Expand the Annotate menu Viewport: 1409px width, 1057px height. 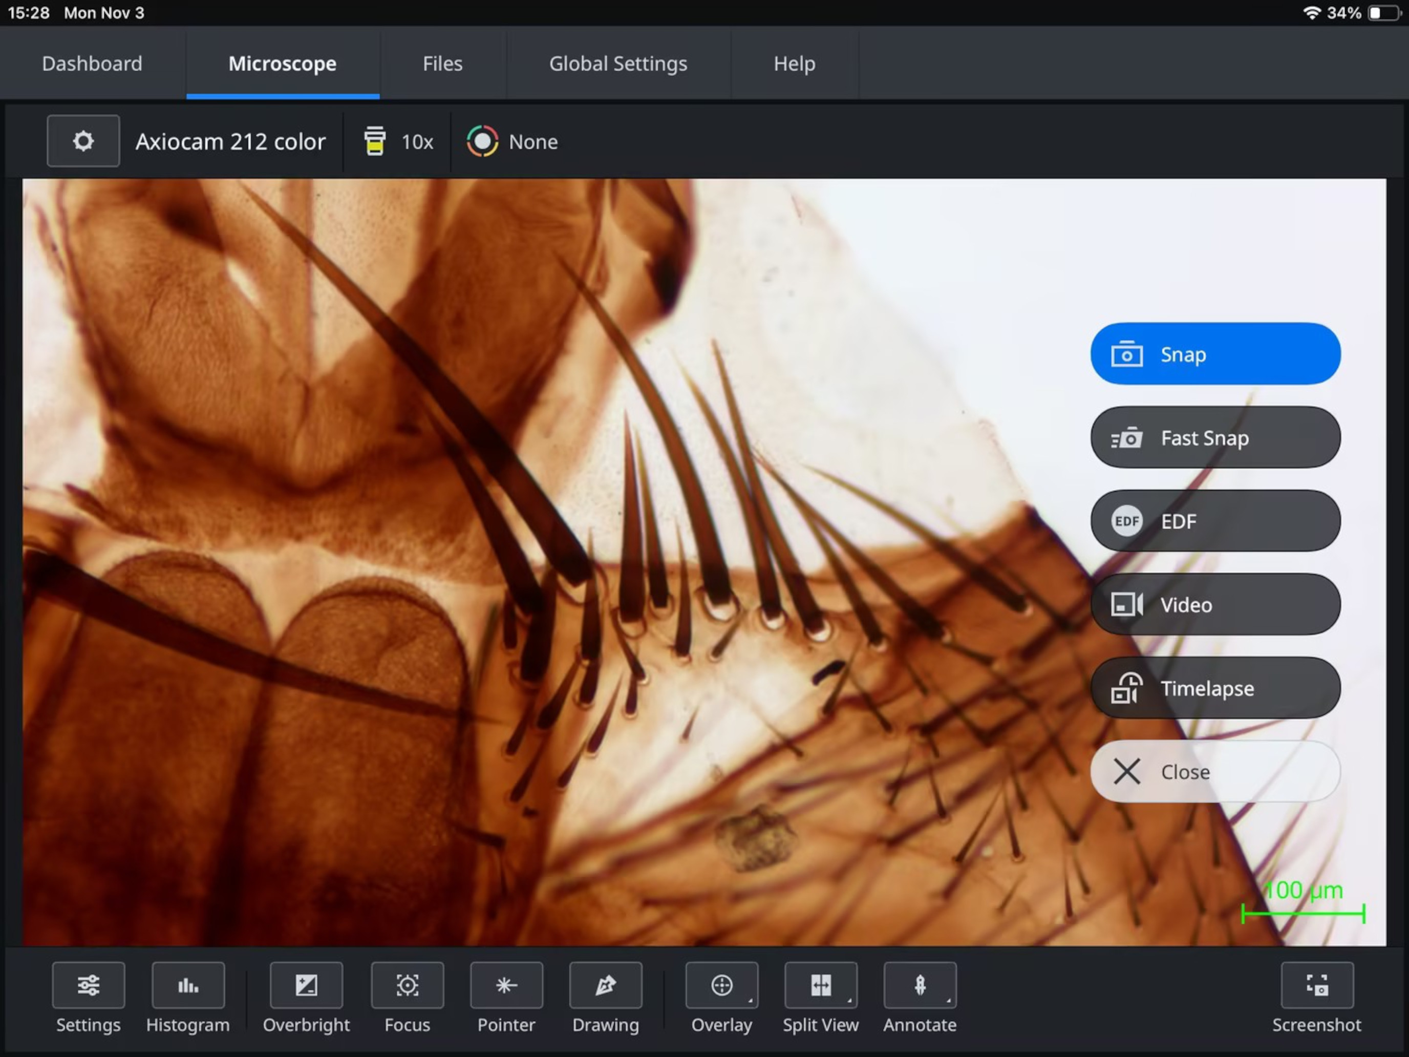(920, 985)
